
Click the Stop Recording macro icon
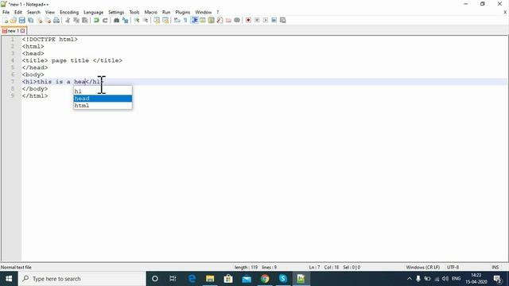click(x=257, y=20)
